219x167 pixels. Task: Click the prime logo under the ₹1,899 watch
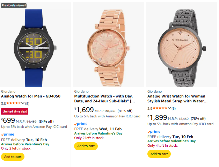click(x=154, y=131)
